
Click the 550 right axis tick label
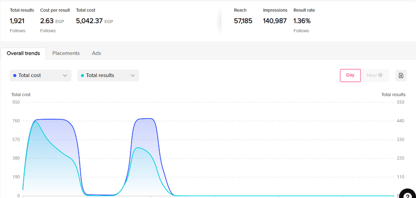[400, 102]
